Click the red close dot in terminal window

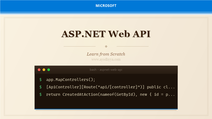pyautogui.click(x=39, y=70)
